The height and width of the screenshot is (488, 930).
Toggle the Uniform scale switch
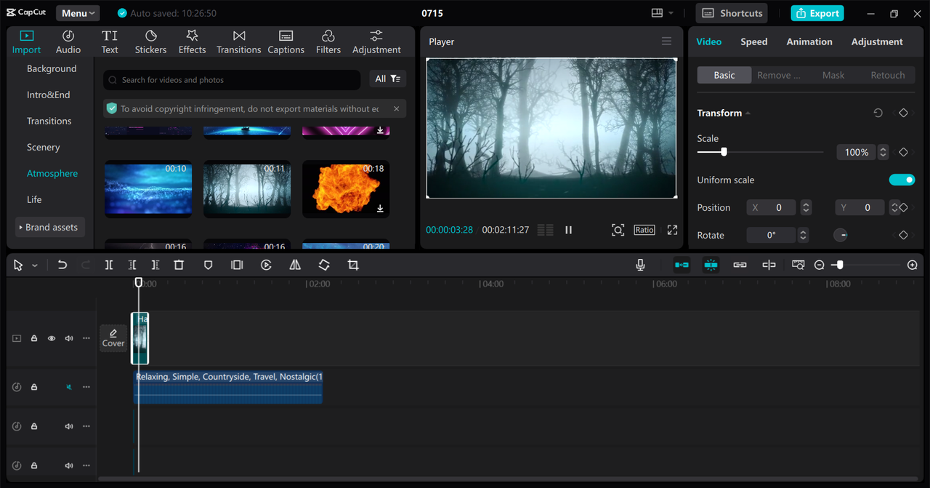pyautogui.click(x=902, y=180)
